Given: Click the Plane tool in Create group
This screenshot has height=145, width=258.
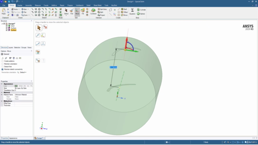Looking at the screenshot, I should (x=110, y=10).
